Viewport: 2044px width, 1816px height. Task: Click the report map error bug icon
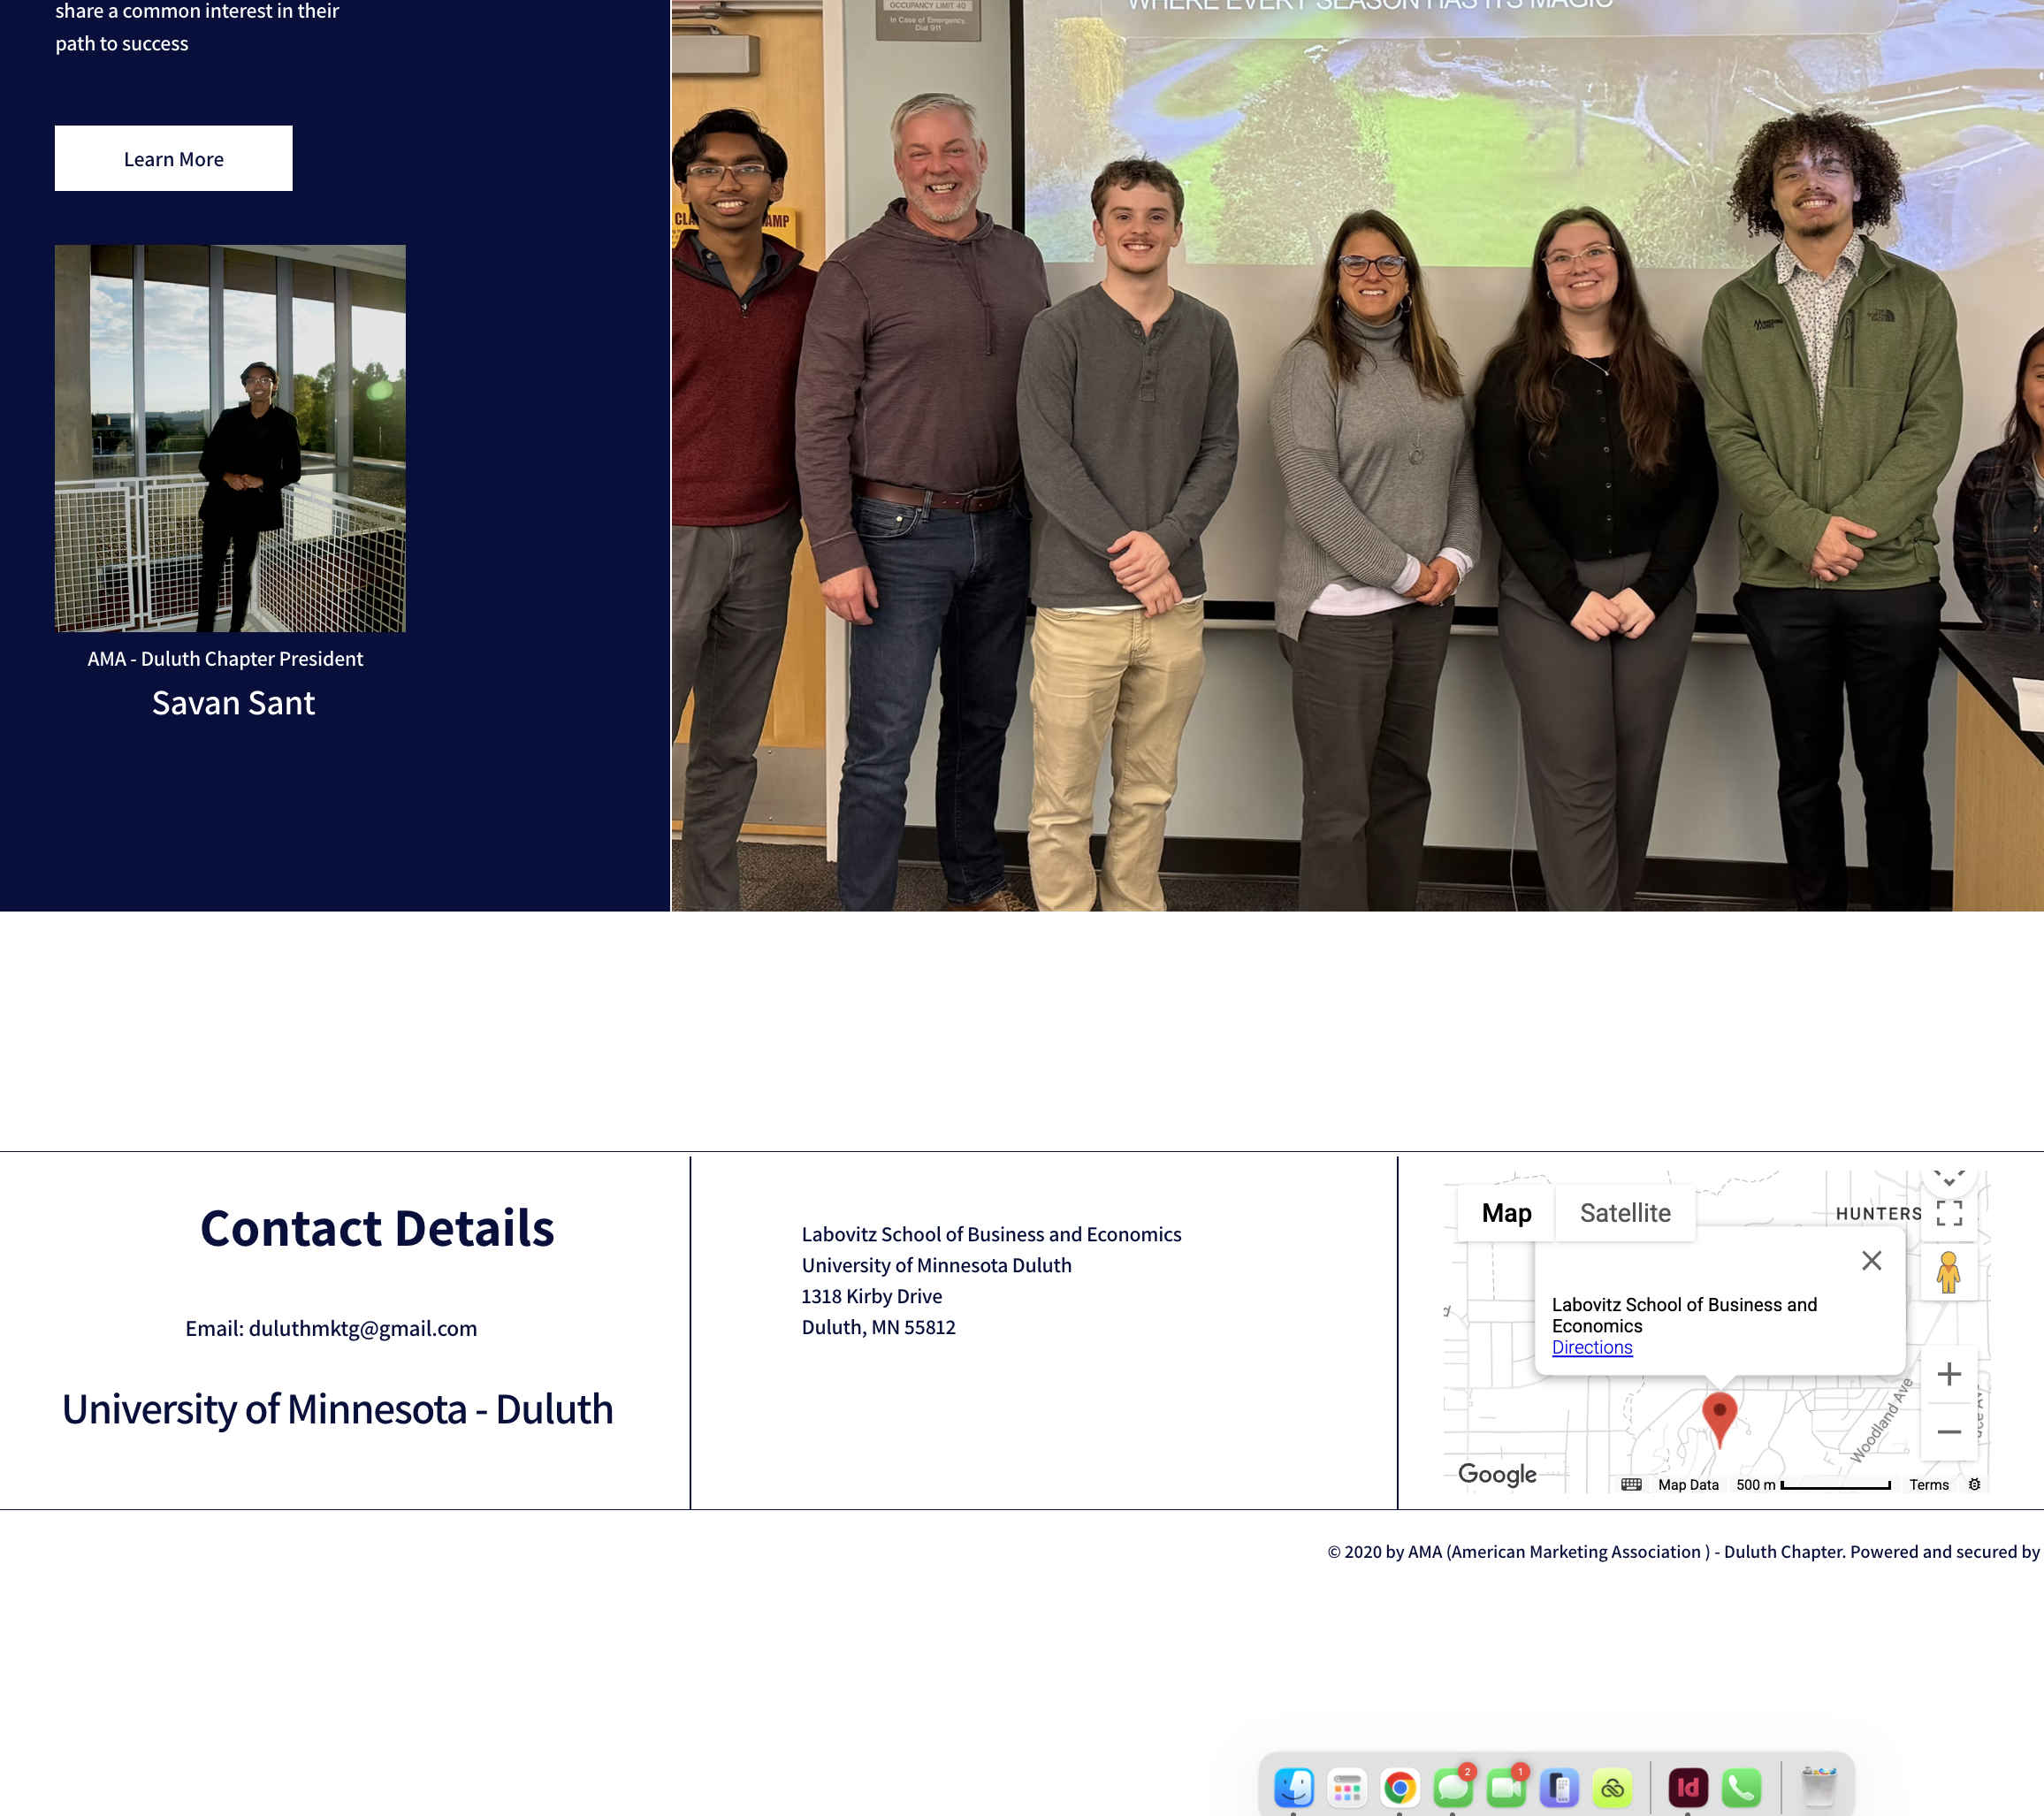pyautogui.click(x=1974, y=1484)
